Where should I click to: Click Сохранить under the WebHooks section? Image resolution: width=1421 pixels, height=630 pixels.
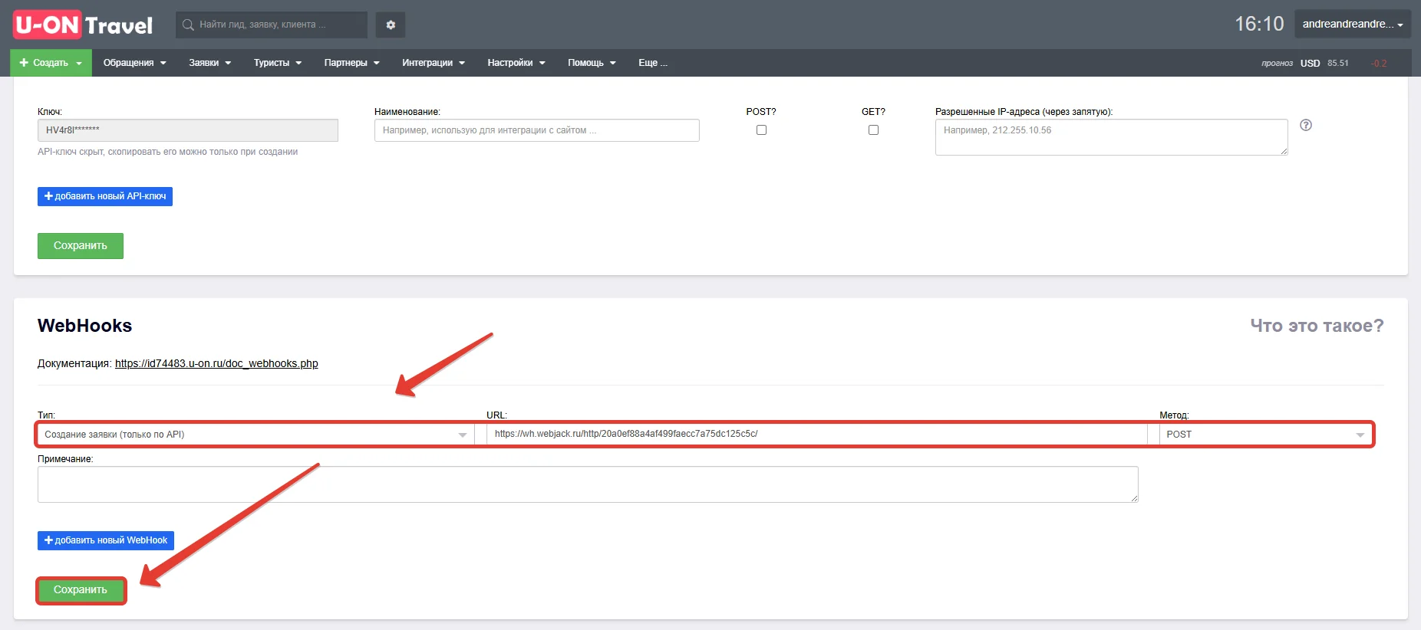tap(81, 590)
